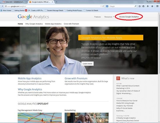160x123 pixels.
Task: Click the search magnifier icon
Action: [x=135, y=6]
